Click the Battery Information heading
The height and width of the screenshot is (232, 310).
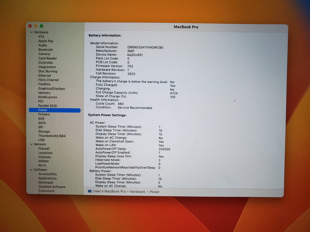pos(105,35)
